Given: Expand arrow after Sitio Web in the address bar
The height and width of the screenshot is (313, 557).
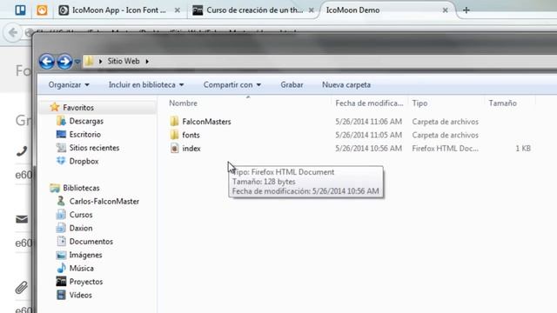Looking at the screenshot, I should [x=147, y=62].
